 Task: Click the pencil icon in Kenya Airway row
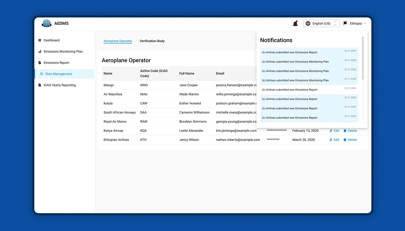point(331,131)
